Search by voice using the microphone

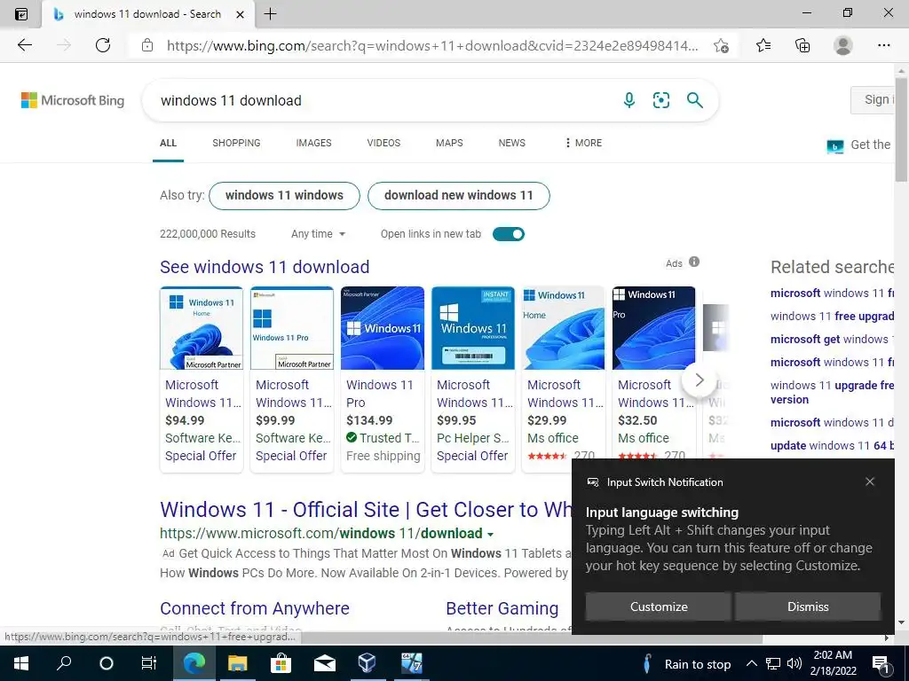pyautogui.click(x=629, y=100)
